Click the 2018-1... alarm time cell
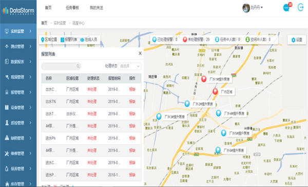308x187 pixels. pos(114,175)
